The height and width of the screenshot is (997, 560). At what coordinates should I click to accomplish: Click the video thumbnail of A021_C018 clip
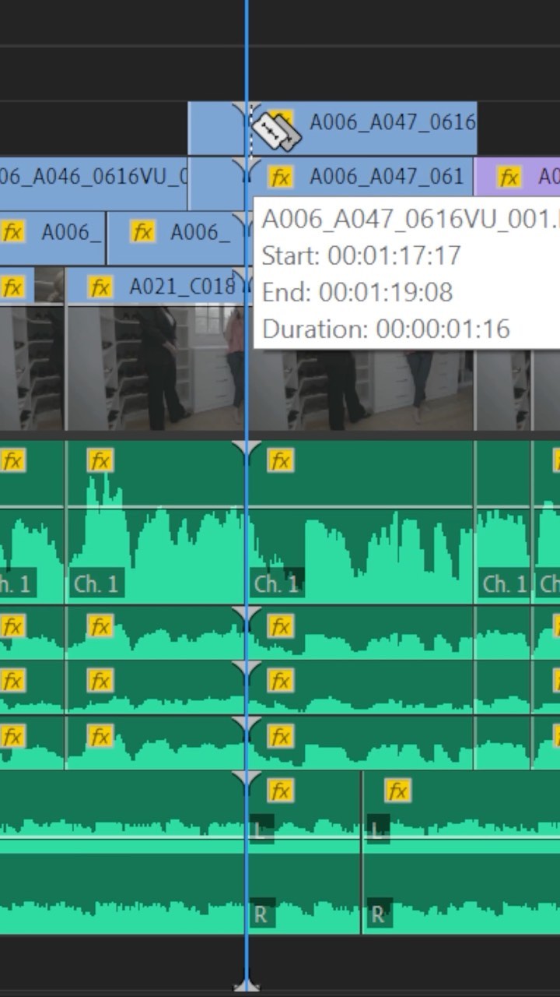(156, 366)
